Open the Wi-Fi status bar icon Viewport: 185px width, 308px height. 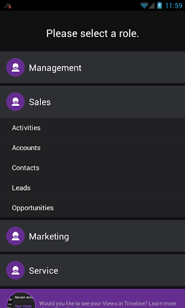[144, 5]
